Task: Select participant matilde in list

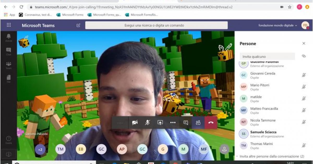Action: [x=273, y=99]
